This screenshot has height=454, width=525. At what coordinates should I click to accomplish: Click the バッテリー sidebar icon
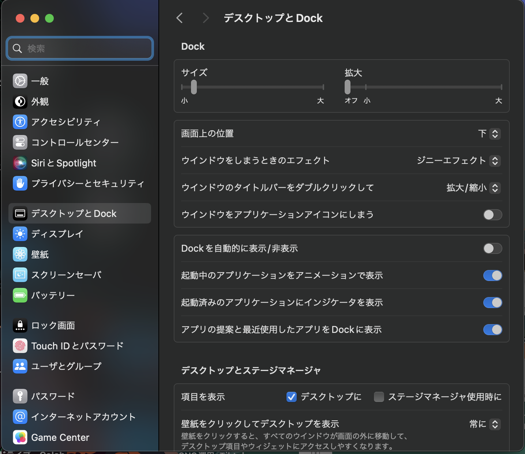tap(20, 295)
